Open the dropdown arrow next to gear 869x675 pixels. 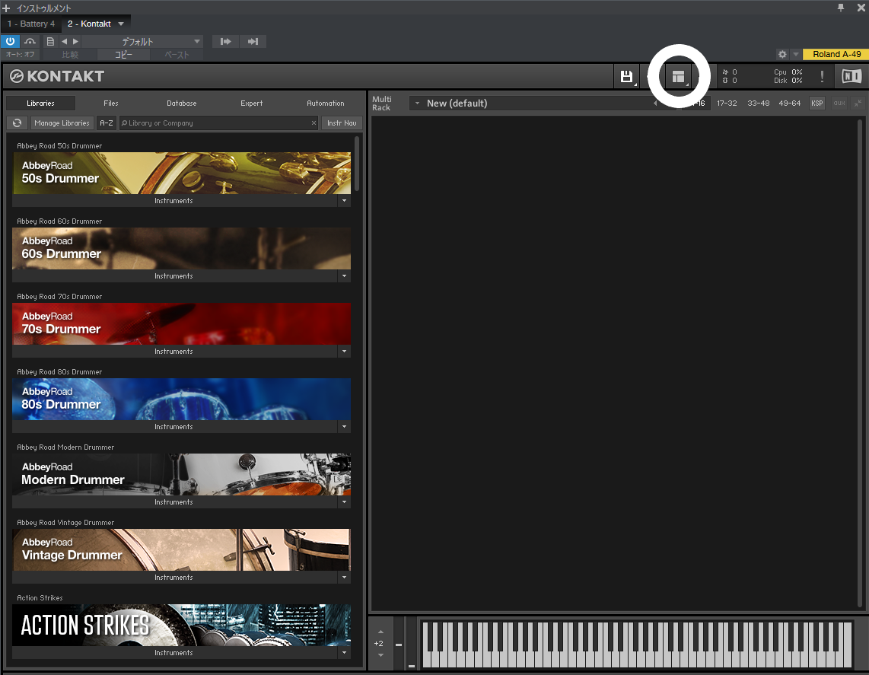click(x=795, y=54)
